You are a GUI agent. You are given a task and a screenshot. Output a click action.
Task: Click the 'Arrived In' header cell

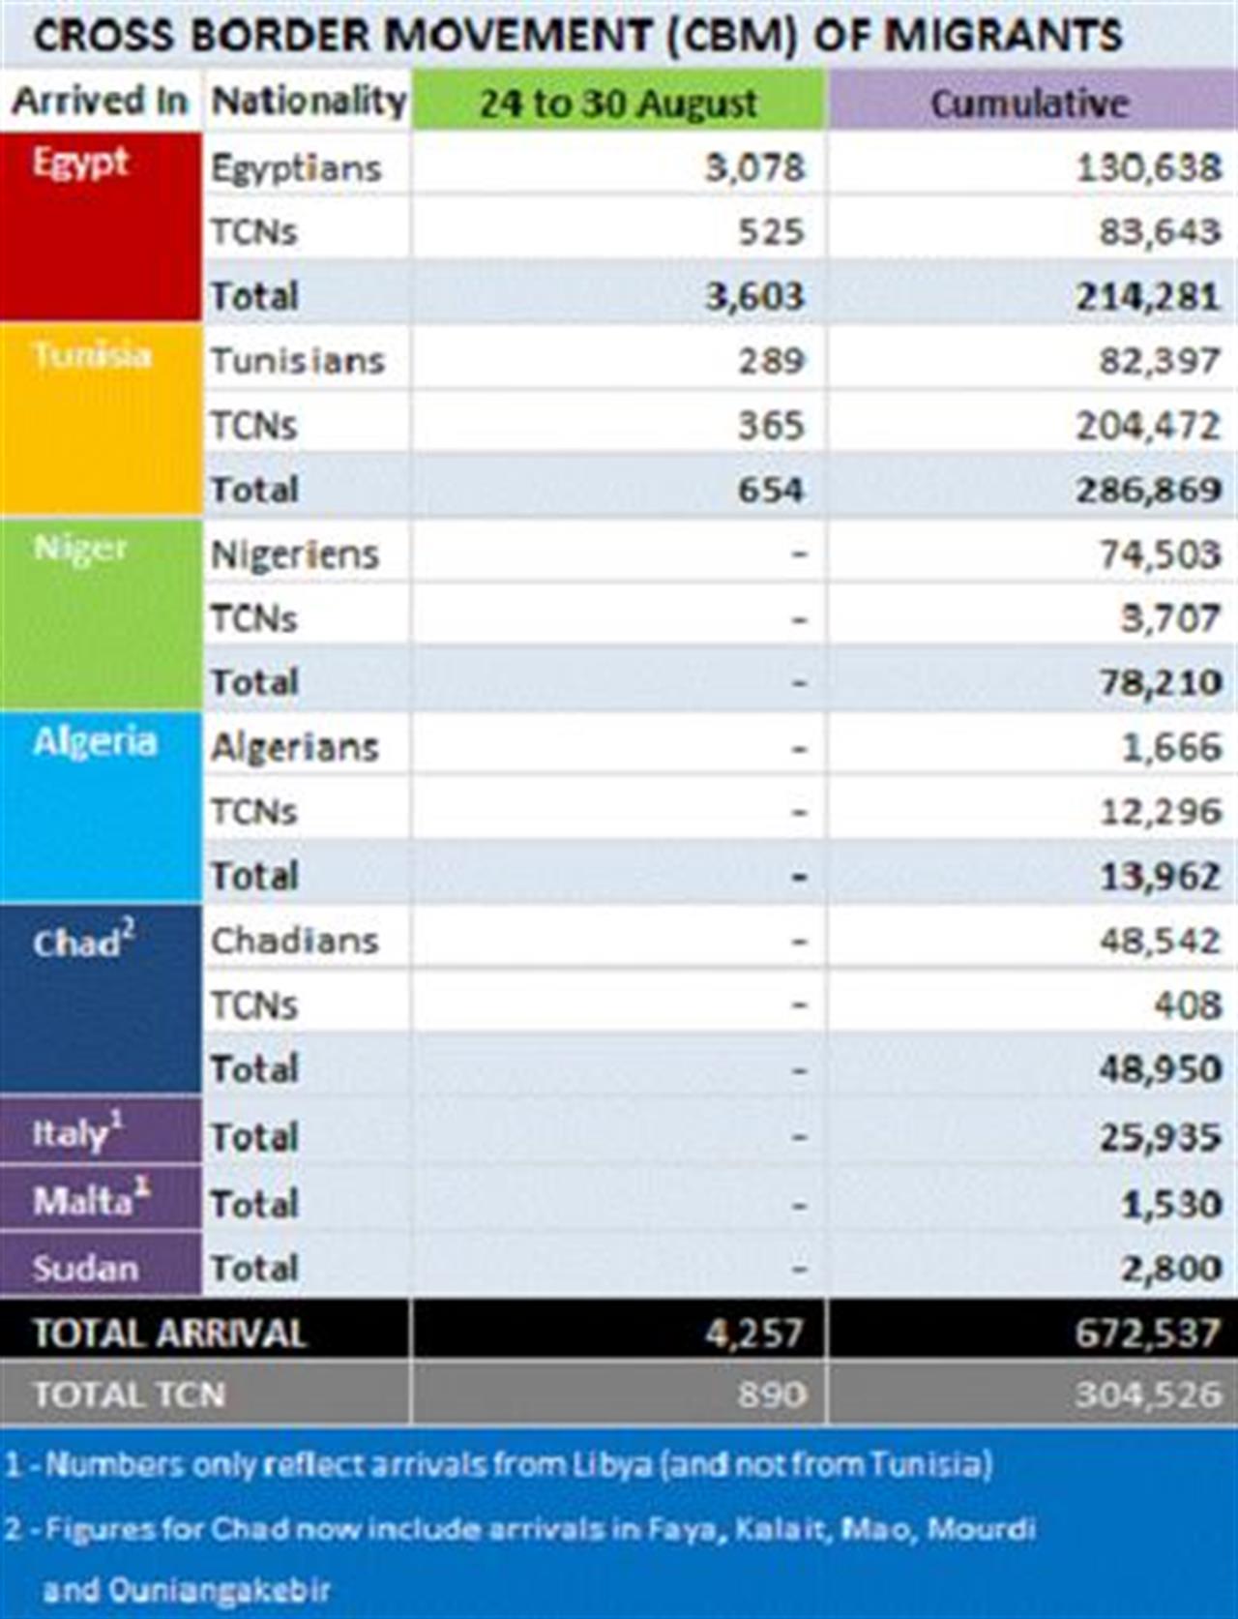[101, 100]
